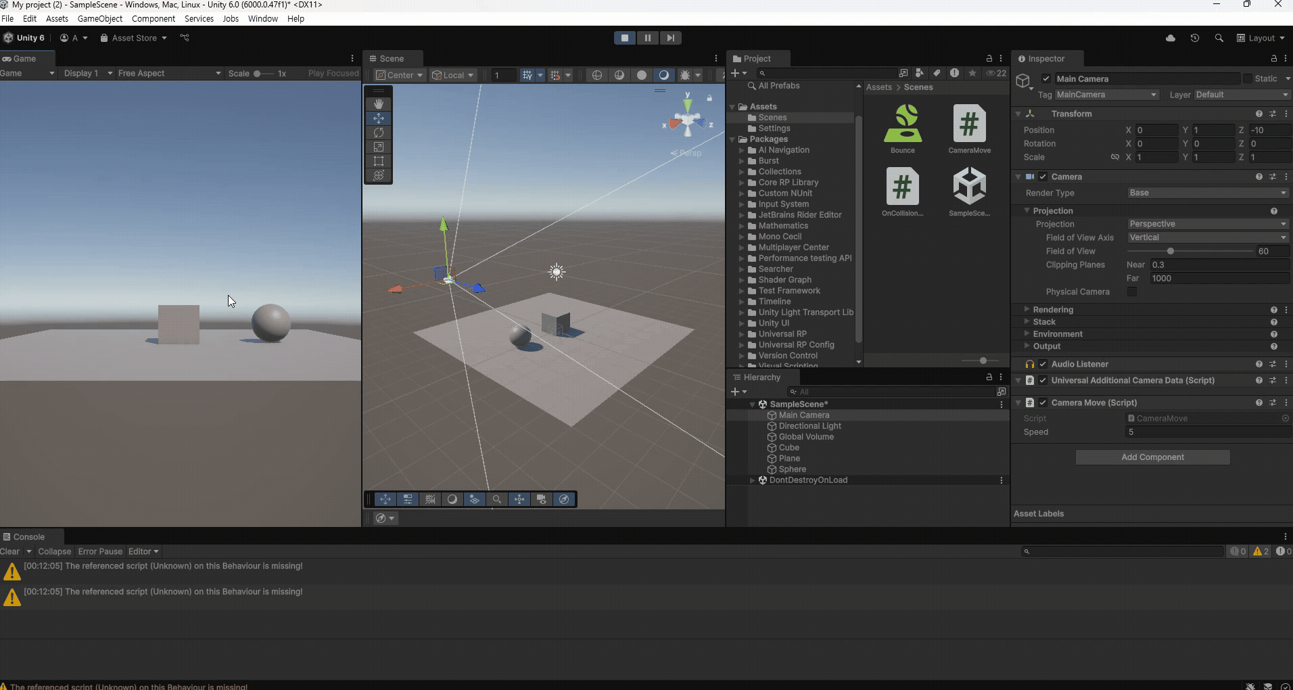Click the Favorites star icon in Project
The width and height of the screenshot is (1293, 690).
(x=972, y=73)
